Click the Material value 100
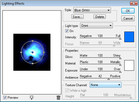 [x=100, y=62]
